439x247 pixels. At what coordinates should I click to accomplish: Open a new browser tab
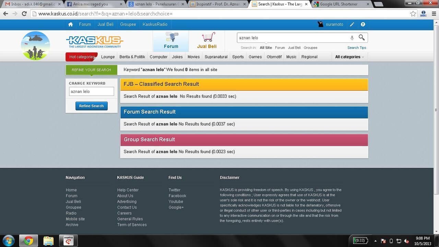coord(378,4)
